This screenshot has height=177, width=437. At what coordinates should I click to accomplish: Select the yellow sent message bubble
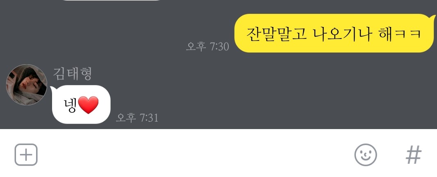pos(335,33)
